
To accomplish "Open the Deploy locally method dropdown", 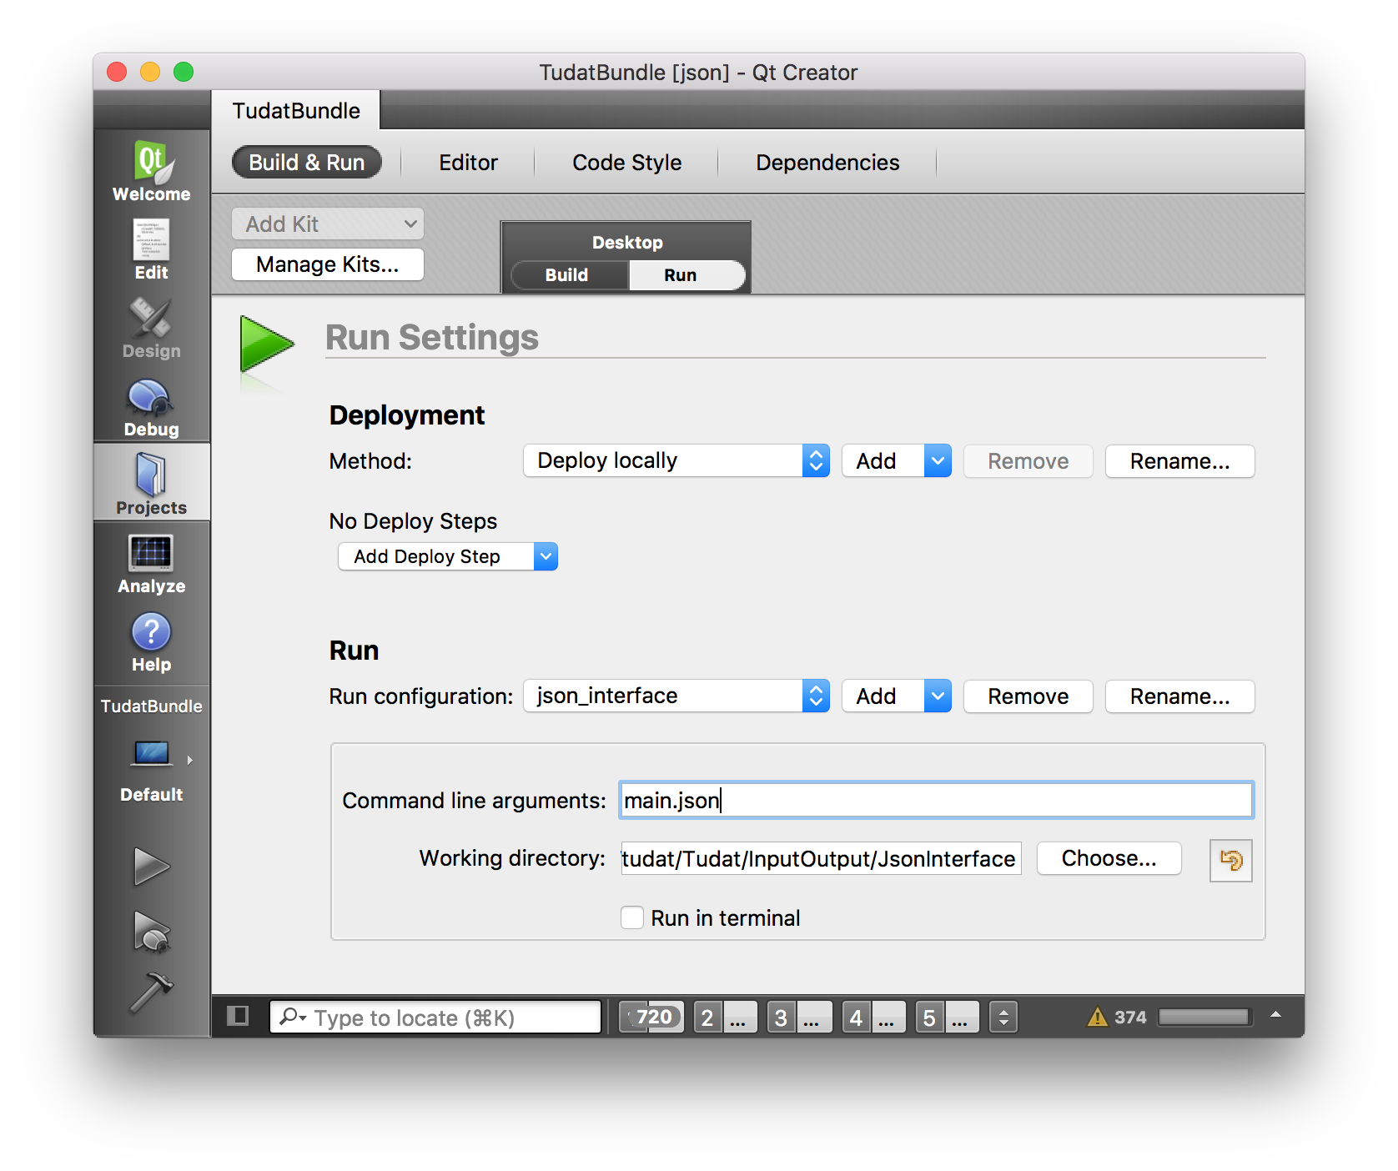I will (x=676, y=461).
